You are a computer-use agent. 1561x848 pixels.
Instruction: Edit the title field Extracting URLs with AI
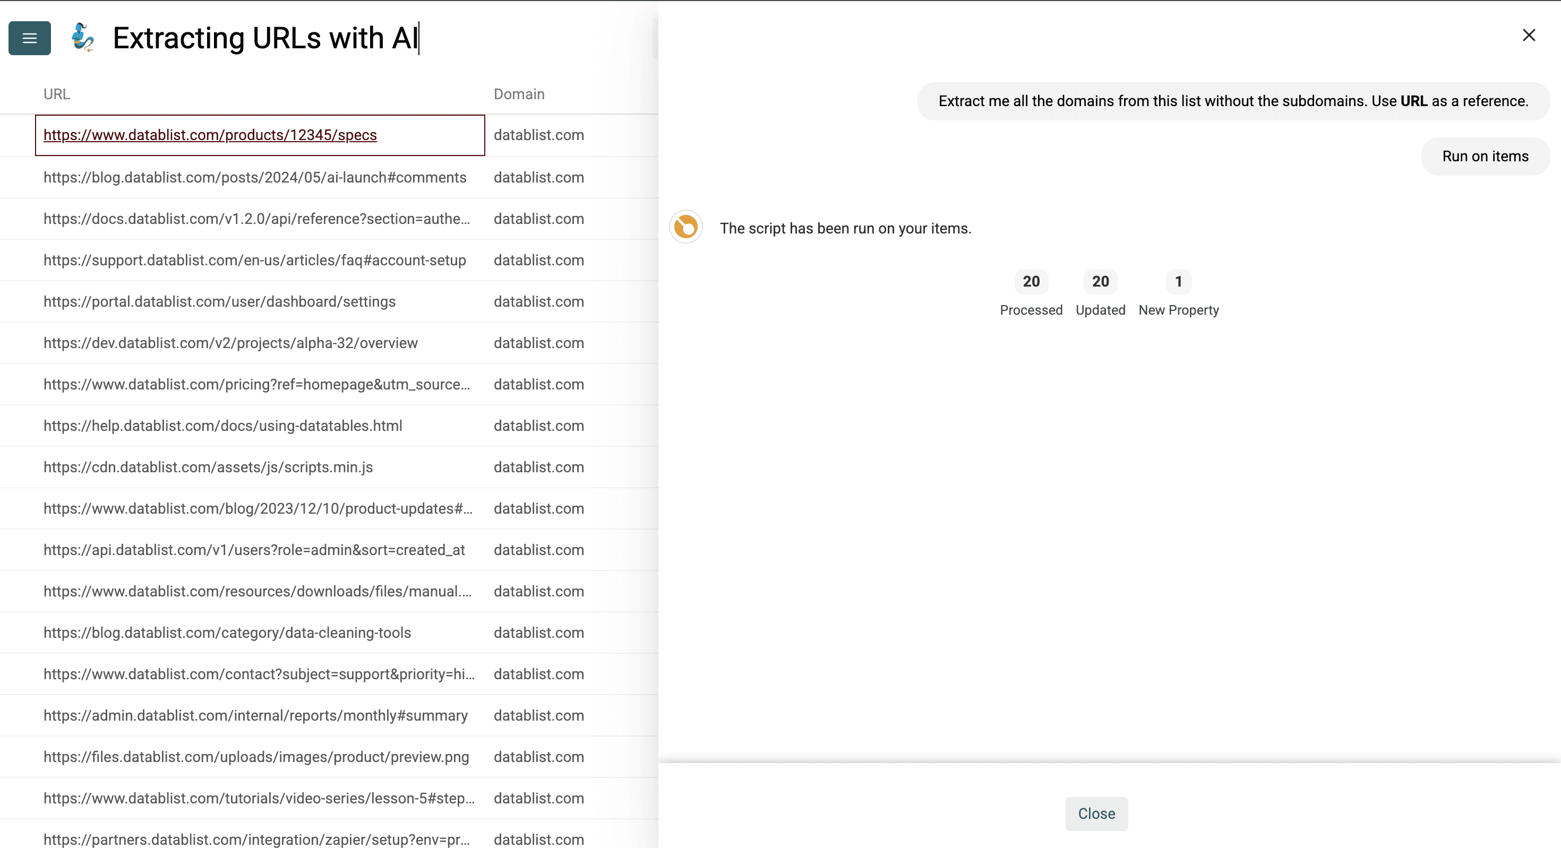(265, 38)
